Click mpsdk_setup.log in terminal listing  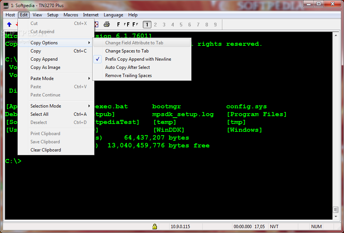pyautogui.click(x=183, y=114)
